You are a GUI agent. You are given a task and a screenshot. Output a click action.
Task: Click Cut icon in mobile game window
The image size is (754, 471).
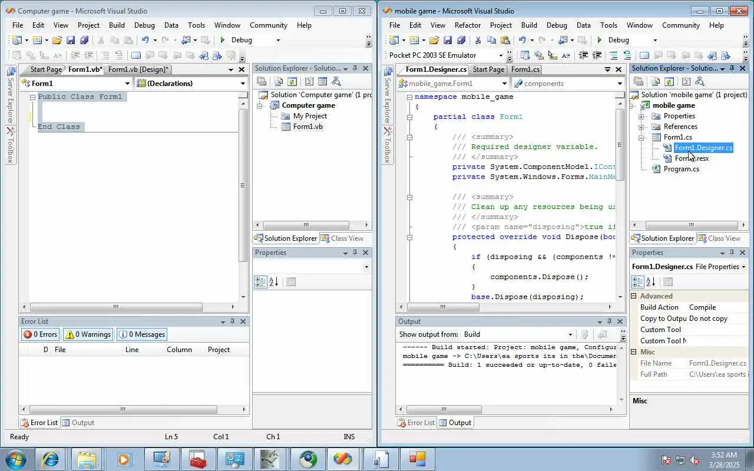478,40
